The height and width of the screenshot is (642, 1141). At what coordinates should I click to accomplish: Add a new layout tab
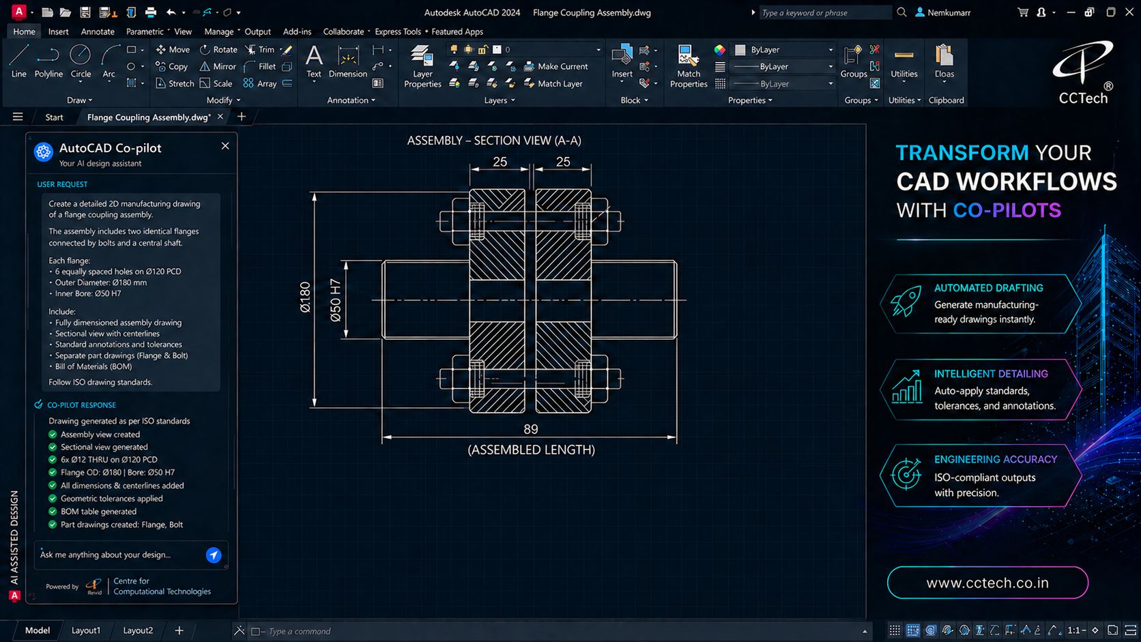tap(179, 630)
